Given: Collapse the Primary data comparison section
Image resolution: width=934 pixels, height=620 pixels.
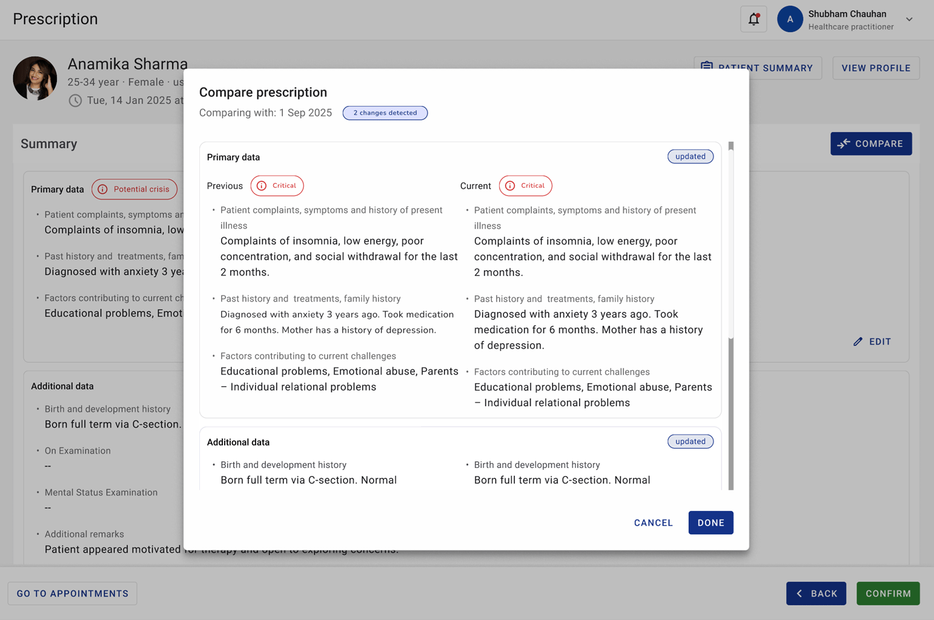Looking at the screenshot, I should pos(233,157).
